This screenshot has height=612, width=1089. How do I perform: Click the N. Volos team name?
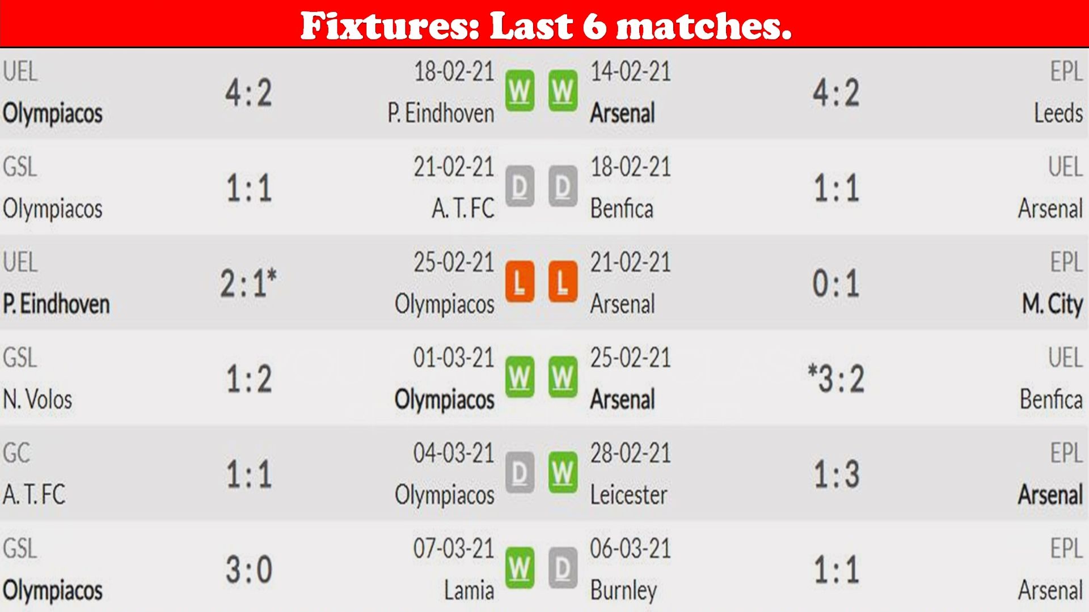pyautogui.click(x=37, y=399)
